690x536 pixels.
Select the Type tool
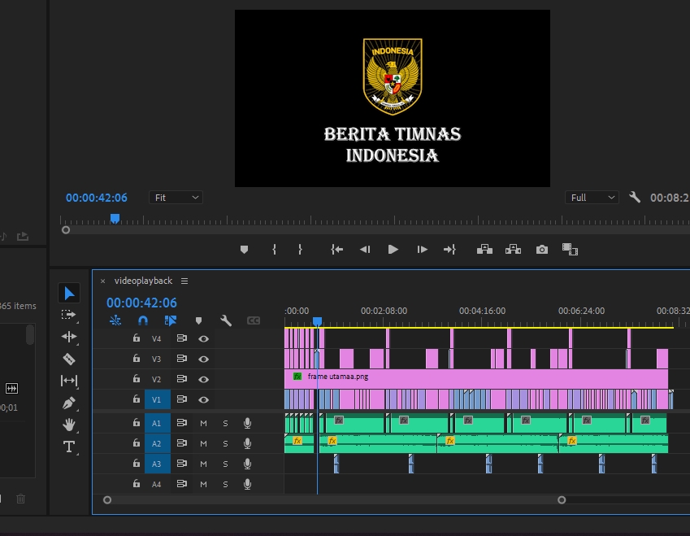tap(69, 447)
